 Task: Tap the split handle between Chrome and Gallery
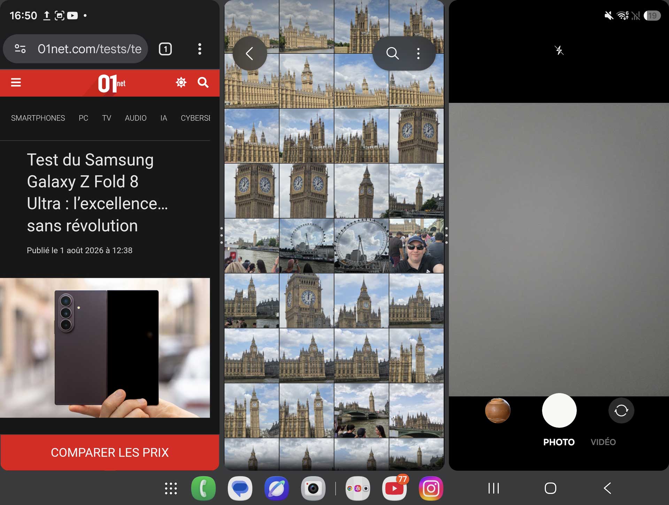pos(222,235)
